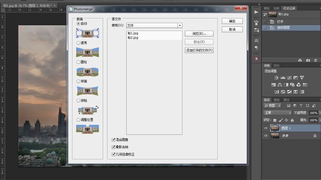
Task: Add an Invert adjustment
Action: point(276,92)
